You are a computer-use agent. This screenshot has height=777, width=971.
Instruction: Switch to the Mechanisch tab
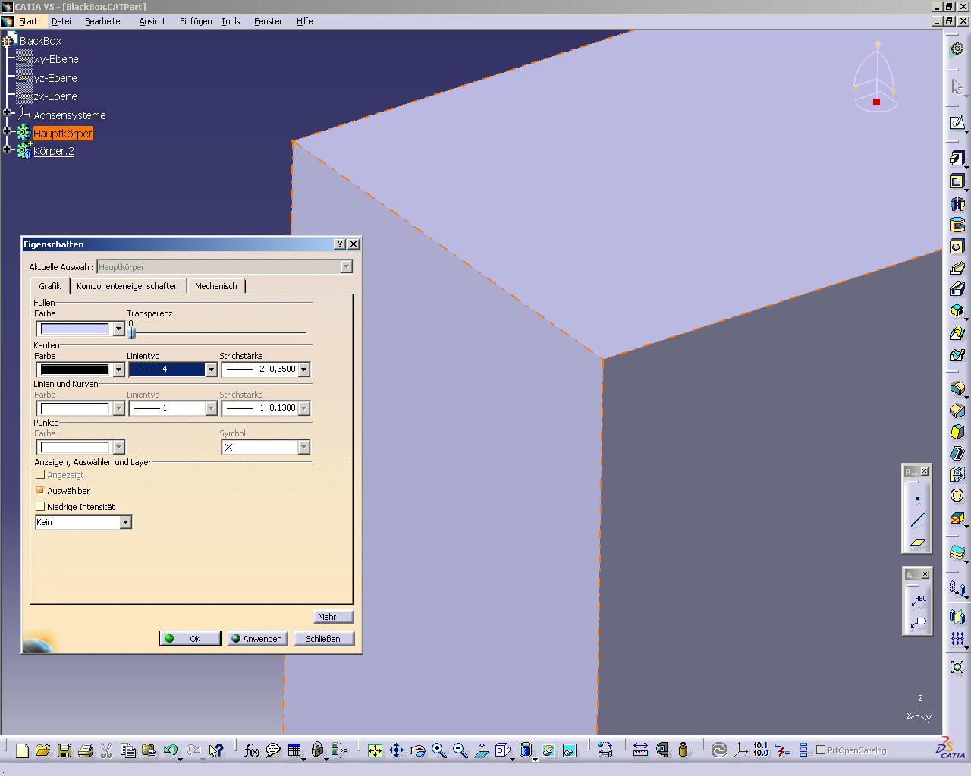216,286
